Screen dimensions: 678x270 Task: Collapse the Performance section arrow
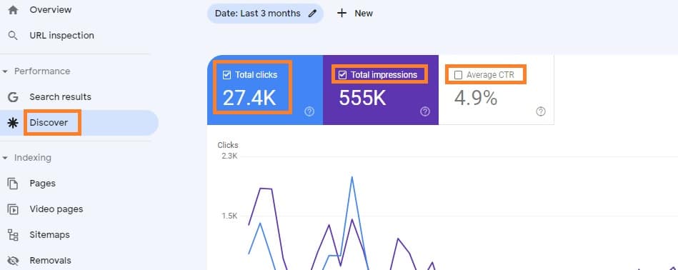coord(5,71)
